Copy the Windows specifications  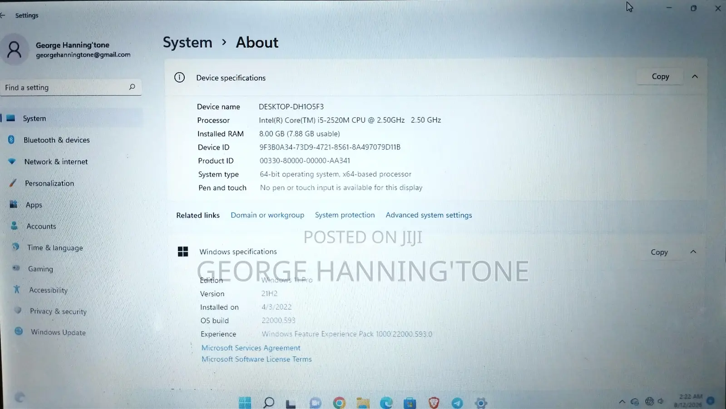point(659,252)
